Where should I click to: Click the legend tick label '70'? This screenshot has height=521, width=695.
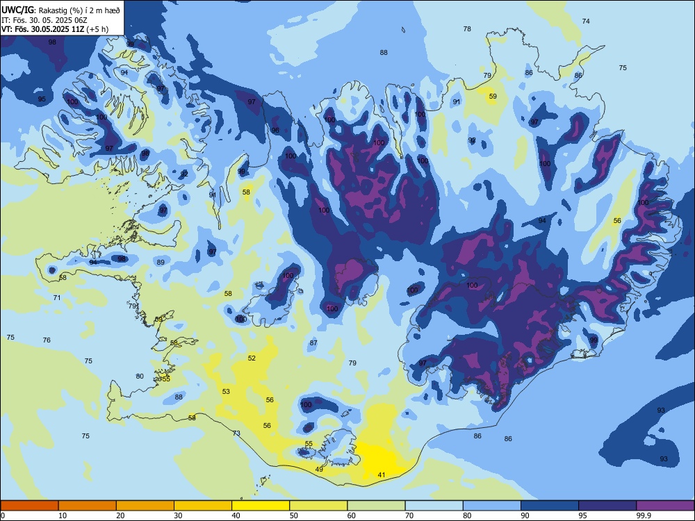click(409, 515)
